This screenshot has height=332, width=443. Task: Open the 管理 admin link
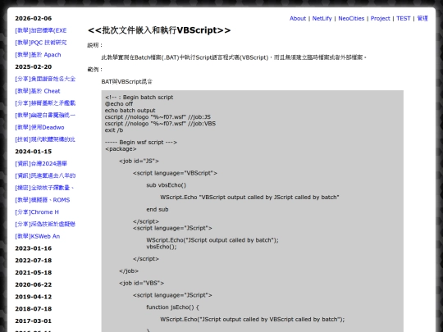point(422,18)
